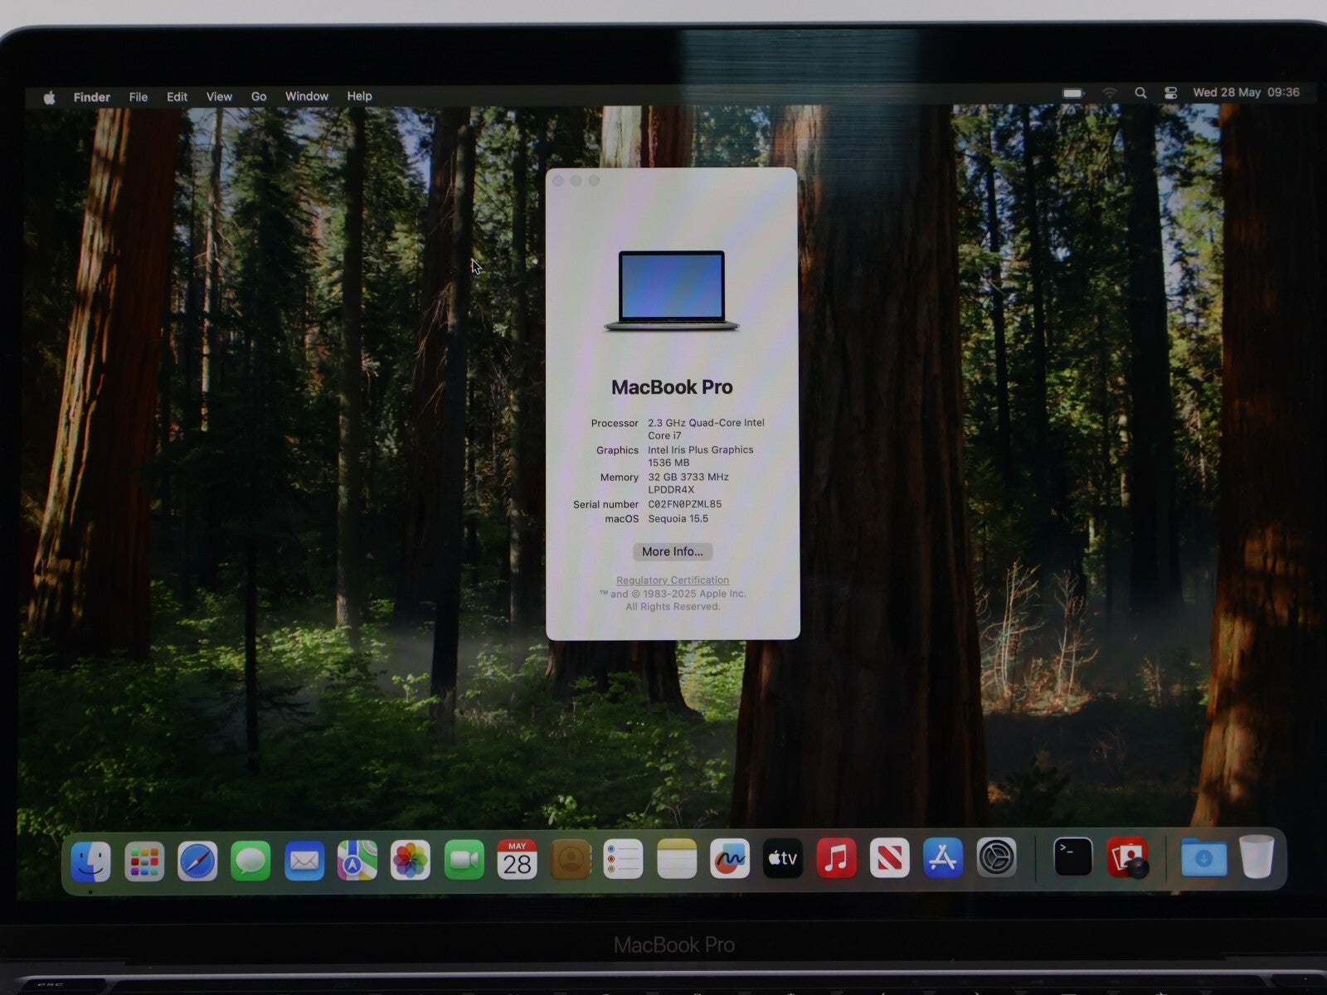Launch the Notes app
Viewport: 1327px width, 995px height.
(x=677, y=859)
